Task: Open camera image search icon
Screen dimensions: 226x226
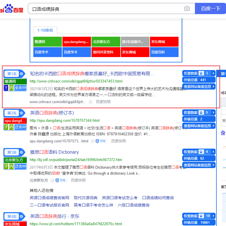Action: (187, 8)
